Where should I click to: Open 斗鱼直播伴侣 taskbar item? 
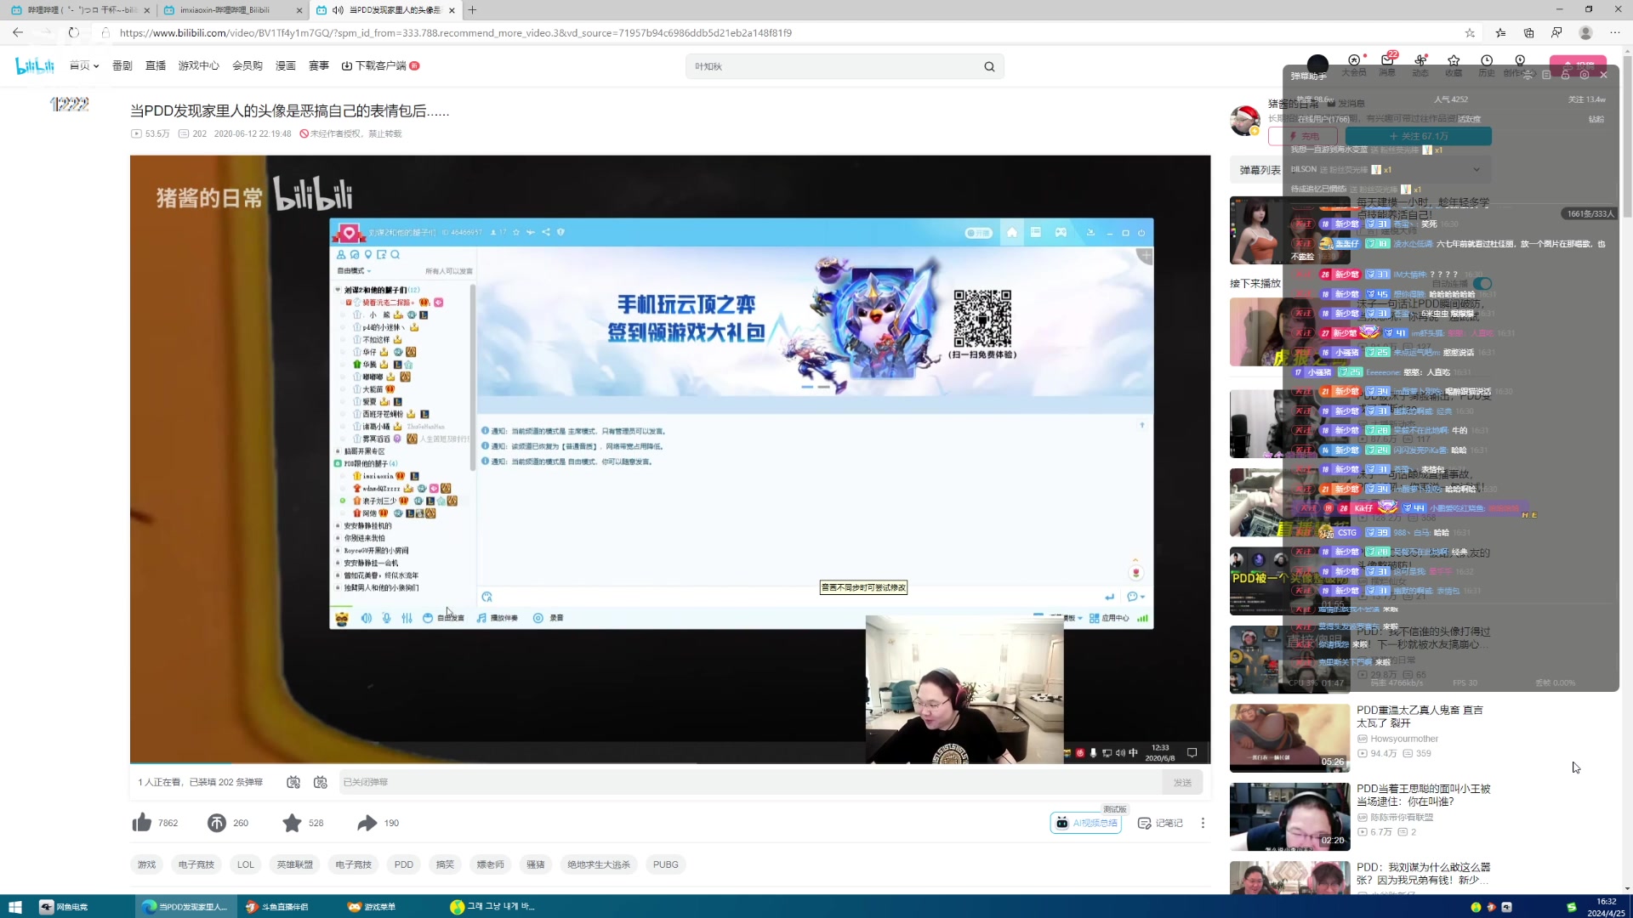pyautogui.click(x=277, y=906)
